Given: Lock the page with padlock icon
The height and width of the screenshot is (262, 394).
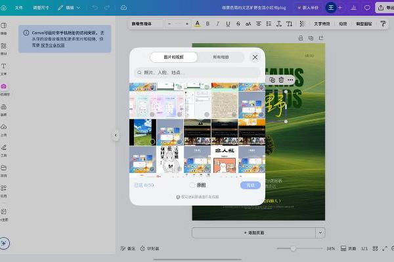Looking at the screenshot, I should (x=301, y=38).
